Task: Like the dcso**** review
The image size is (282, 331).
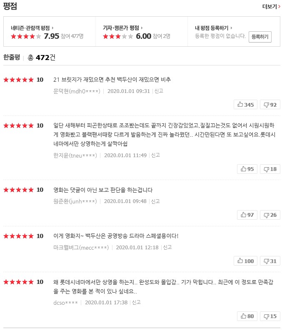Action: 247,316
